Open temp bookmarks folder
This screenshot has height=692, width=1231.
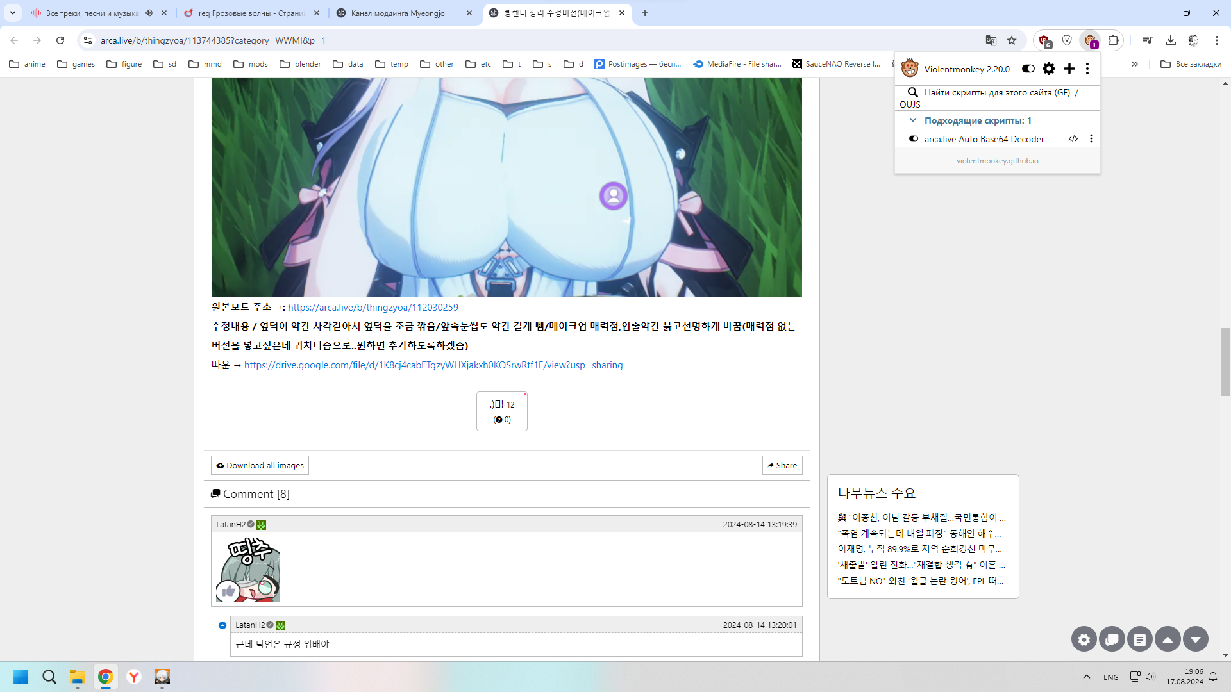tap(392, 64)
